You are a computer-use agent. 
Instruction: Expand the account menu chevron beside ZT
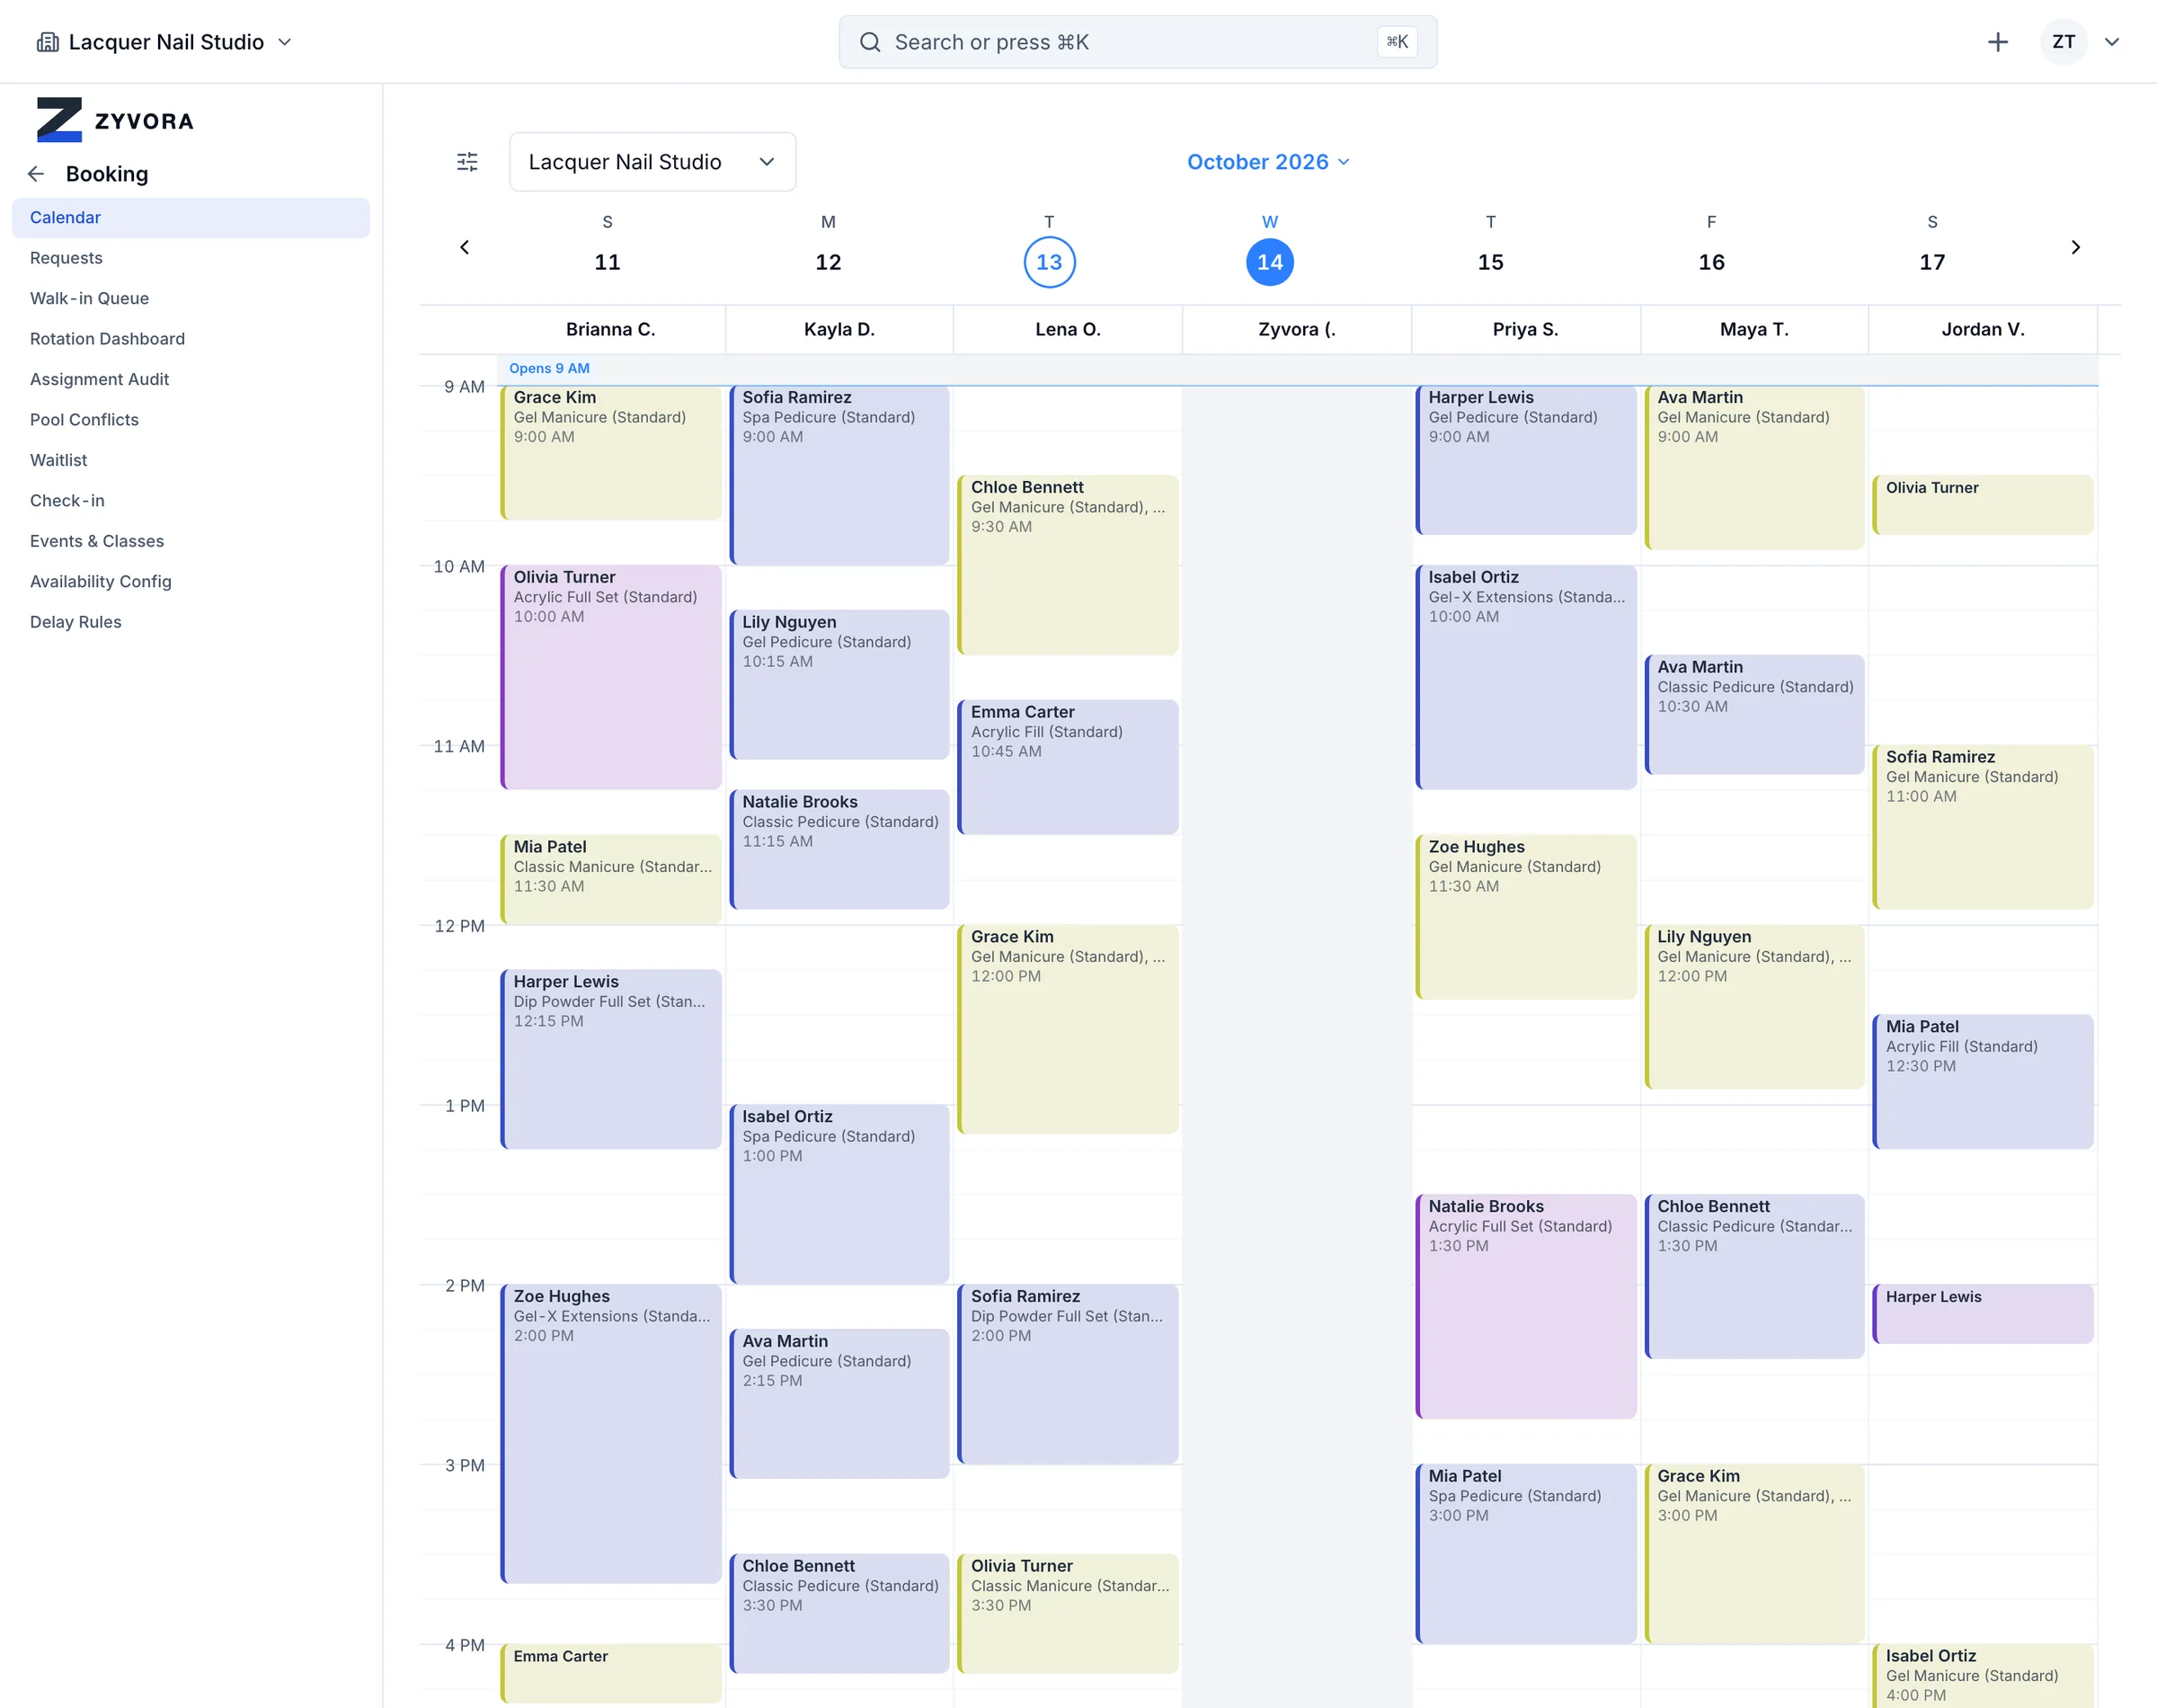(2112, 42)
